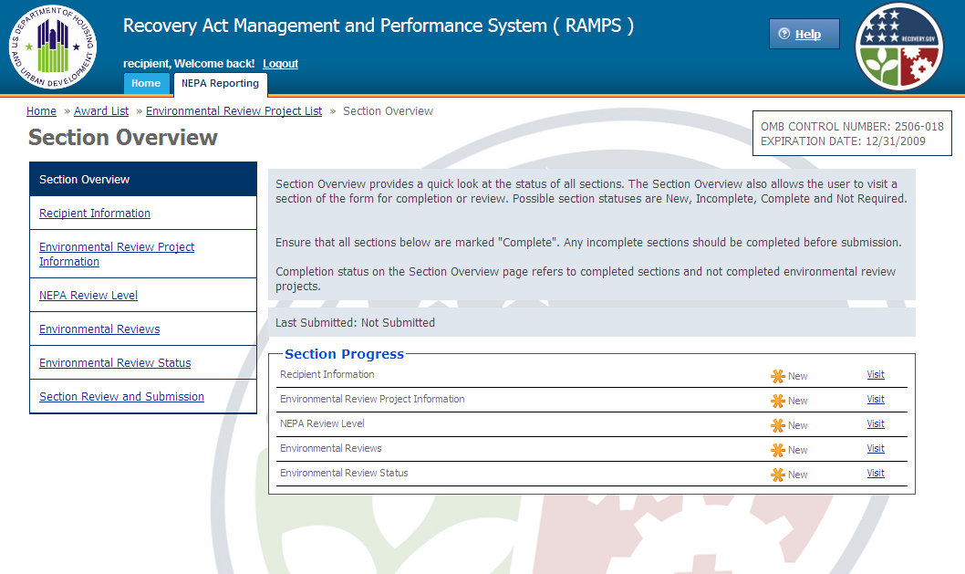
Task: Switch to the NEPA Reporting tab
Action: pyautogui.click(x=219, y=83)
